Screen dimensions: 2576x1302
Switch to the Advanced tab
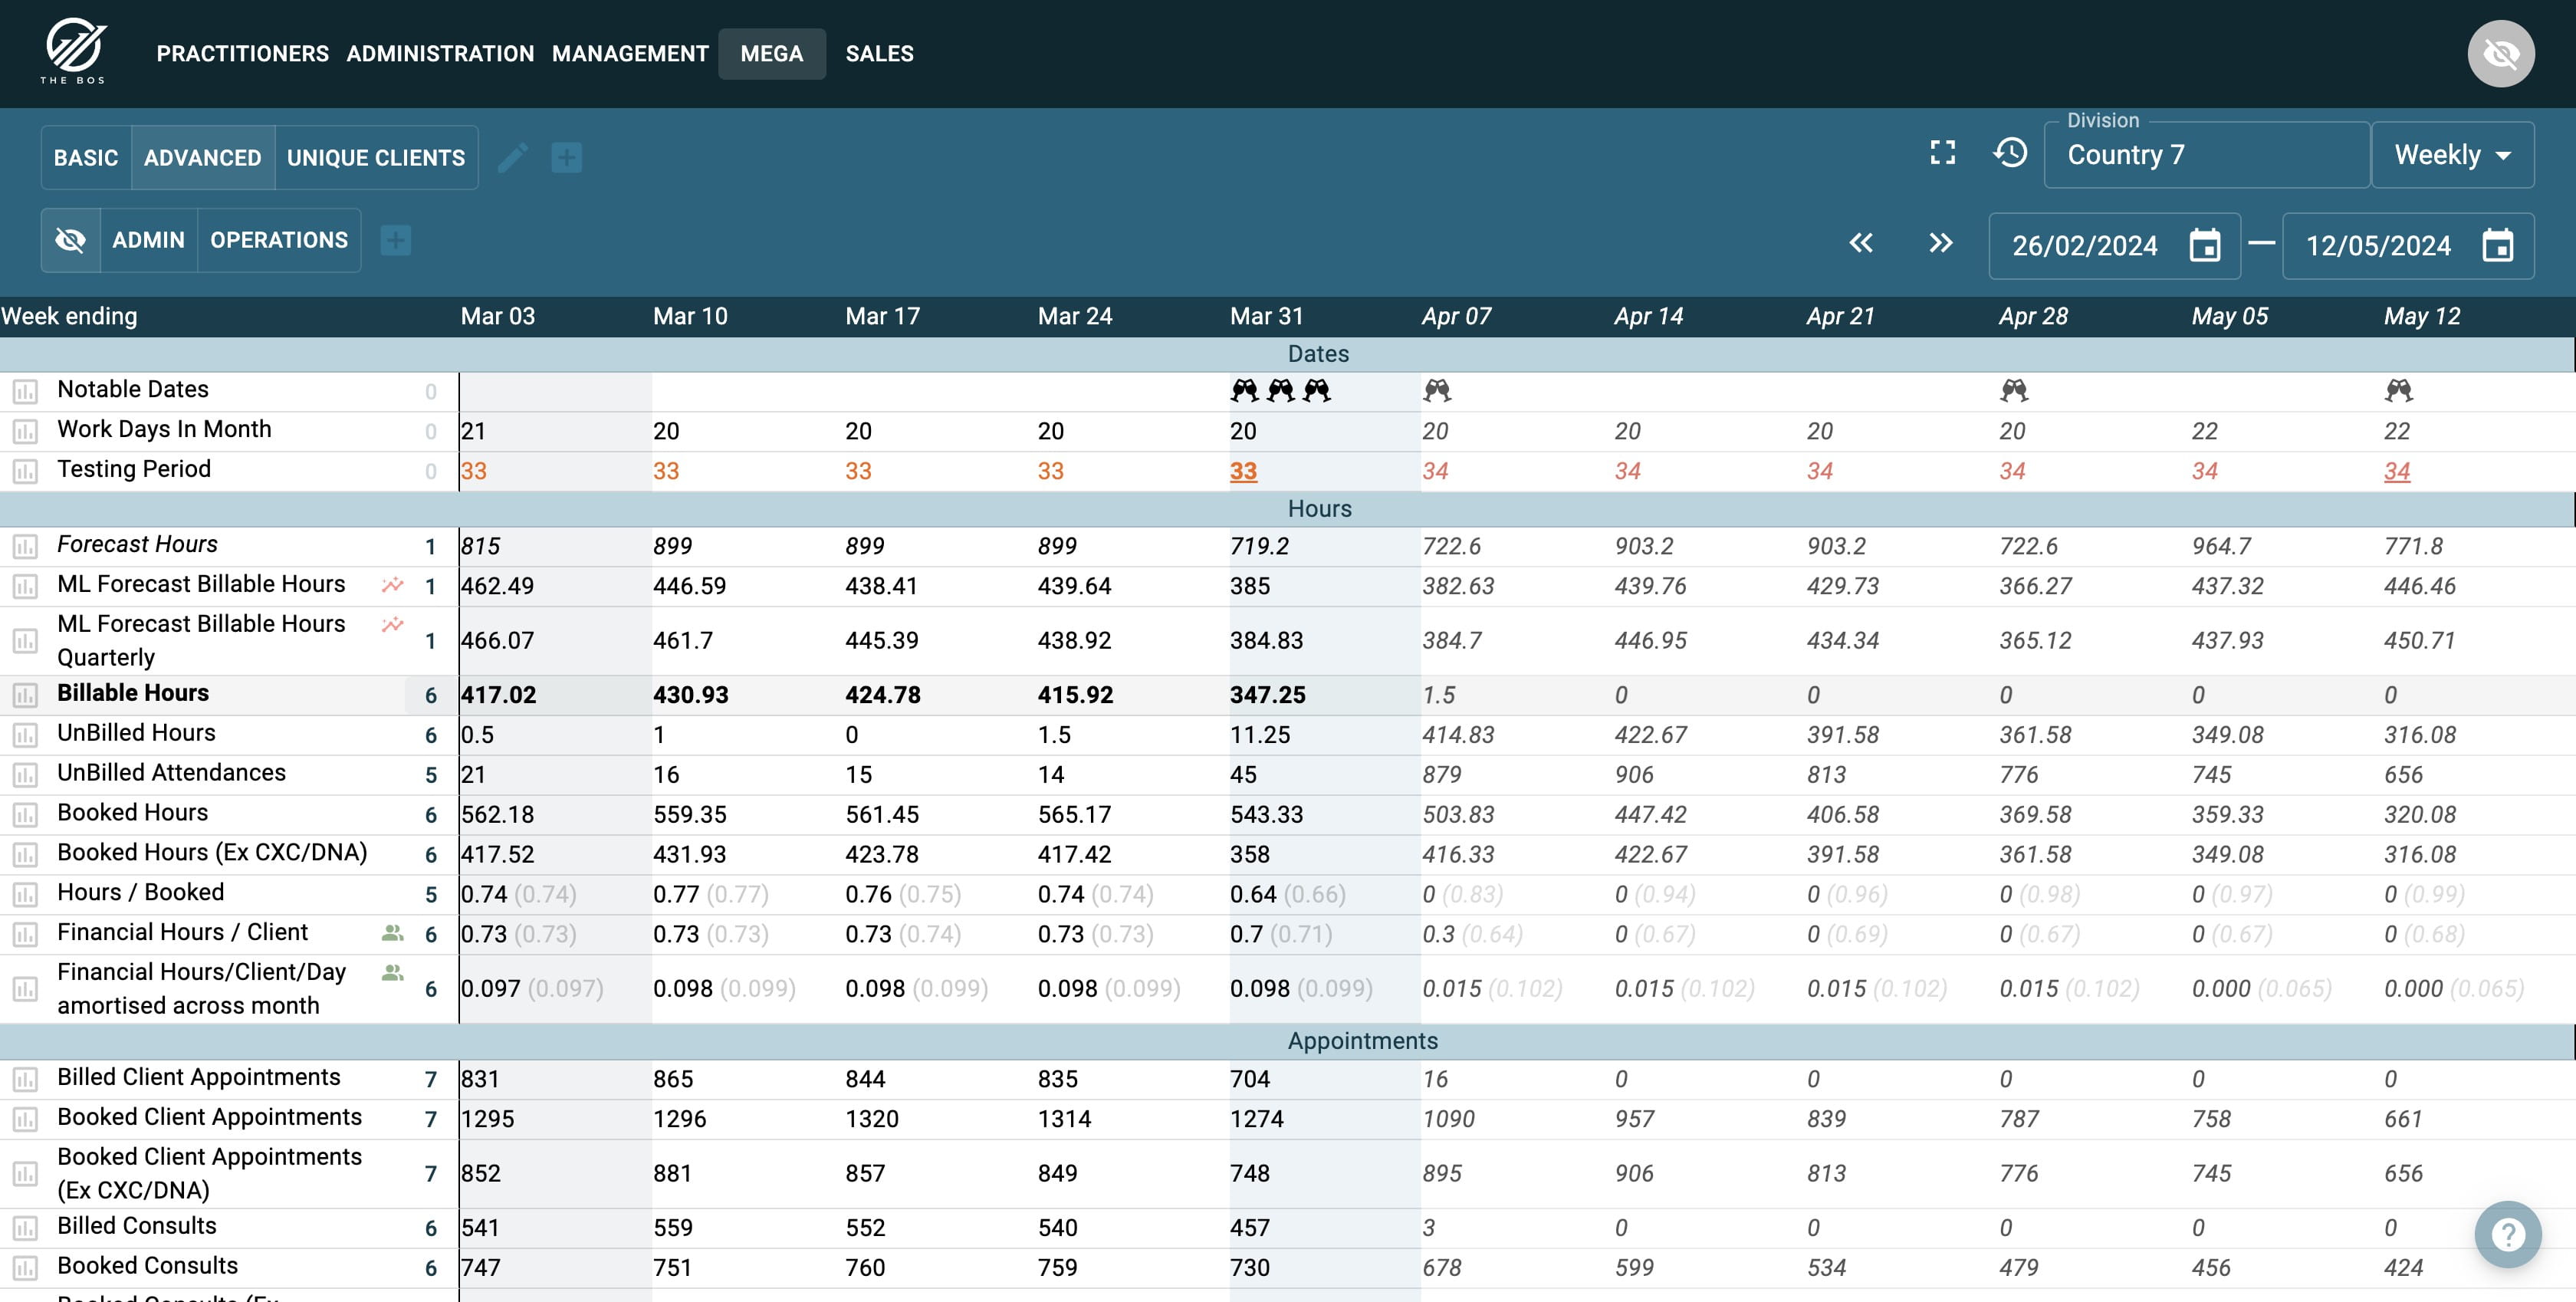click(203, 158)
